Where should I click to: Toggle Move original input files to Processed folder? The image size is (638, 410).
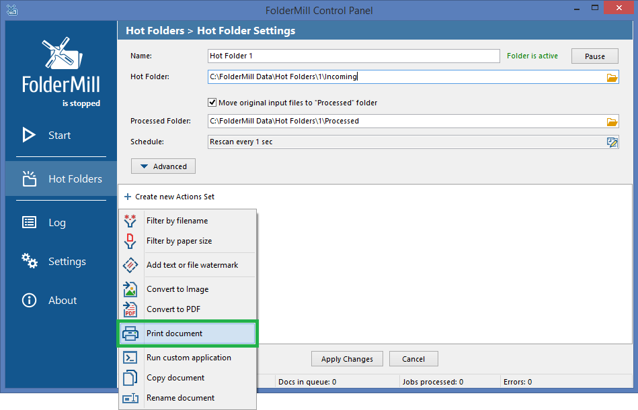(212, 102)
